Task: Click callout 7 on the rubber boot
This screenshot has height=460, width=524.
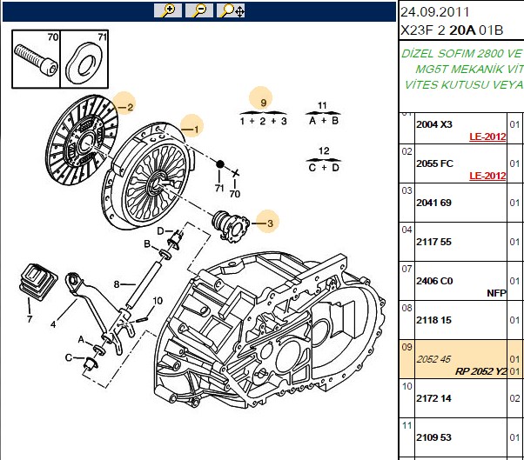Action: [30, 319]
